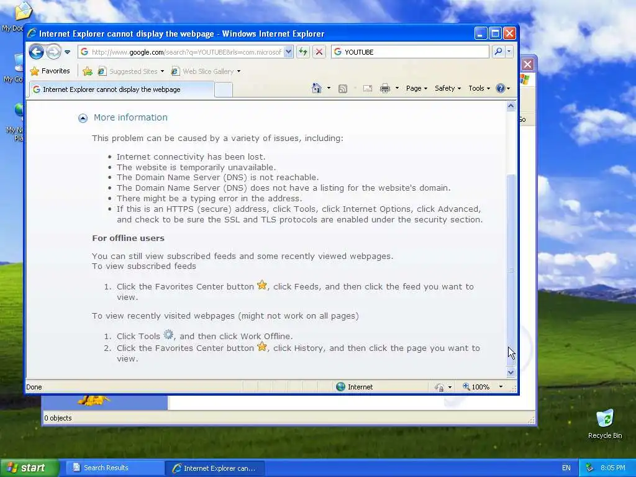Click the Forward arrow button

pos(53,52)
